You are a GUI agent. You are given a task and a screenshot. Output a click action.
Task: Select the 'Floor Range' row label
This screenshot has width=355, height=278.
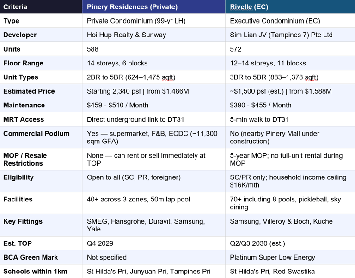tap(41, 63)
